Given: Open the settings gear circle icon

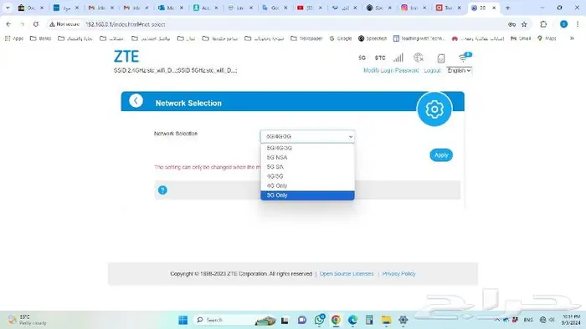Looking at the screenshot, I should pyautogui.click(x=434, y=109).
